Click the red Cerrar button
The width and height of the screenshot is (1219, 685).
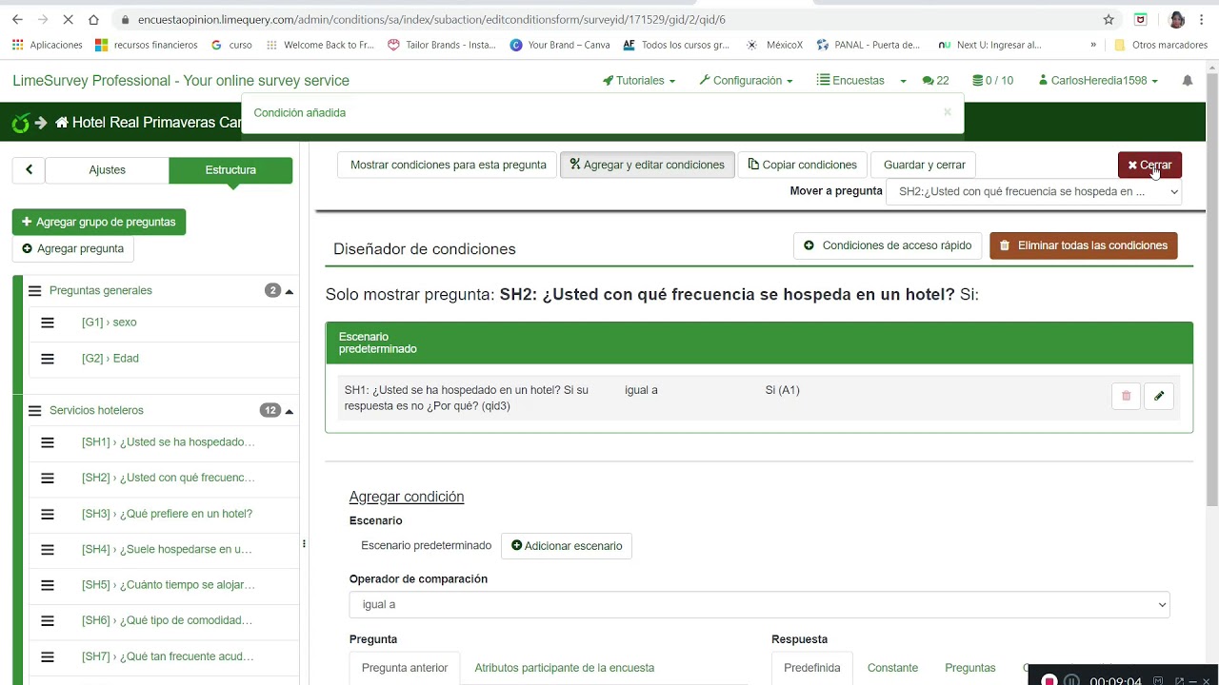tap(1149, 165)
